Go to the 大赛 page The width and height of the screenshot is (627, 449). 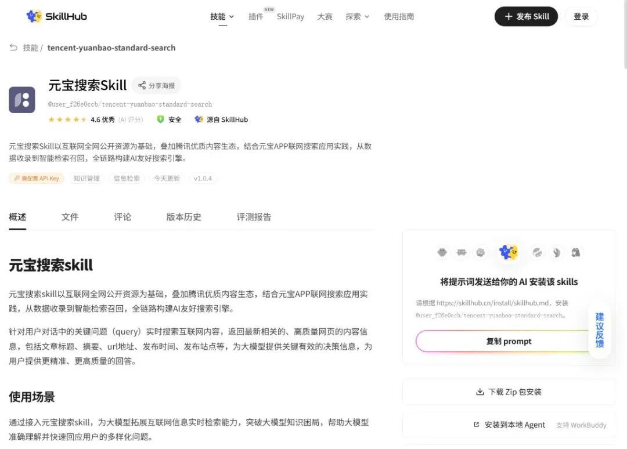click(x=325, y=16)
